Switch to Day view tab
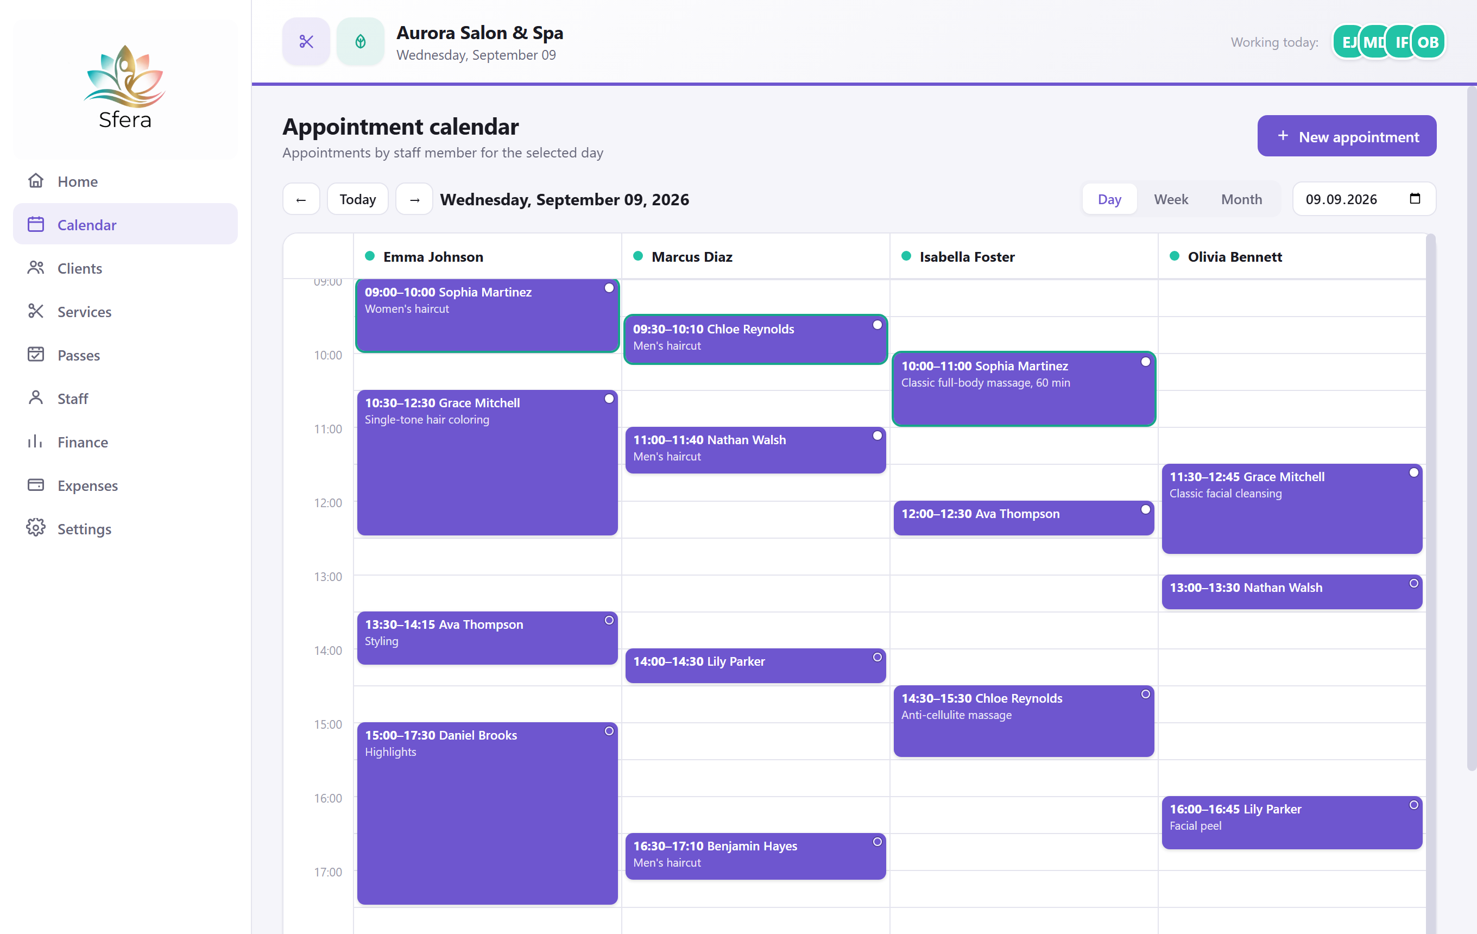The height and width of the screenshot is (934, 1477). click(1109, 199)
